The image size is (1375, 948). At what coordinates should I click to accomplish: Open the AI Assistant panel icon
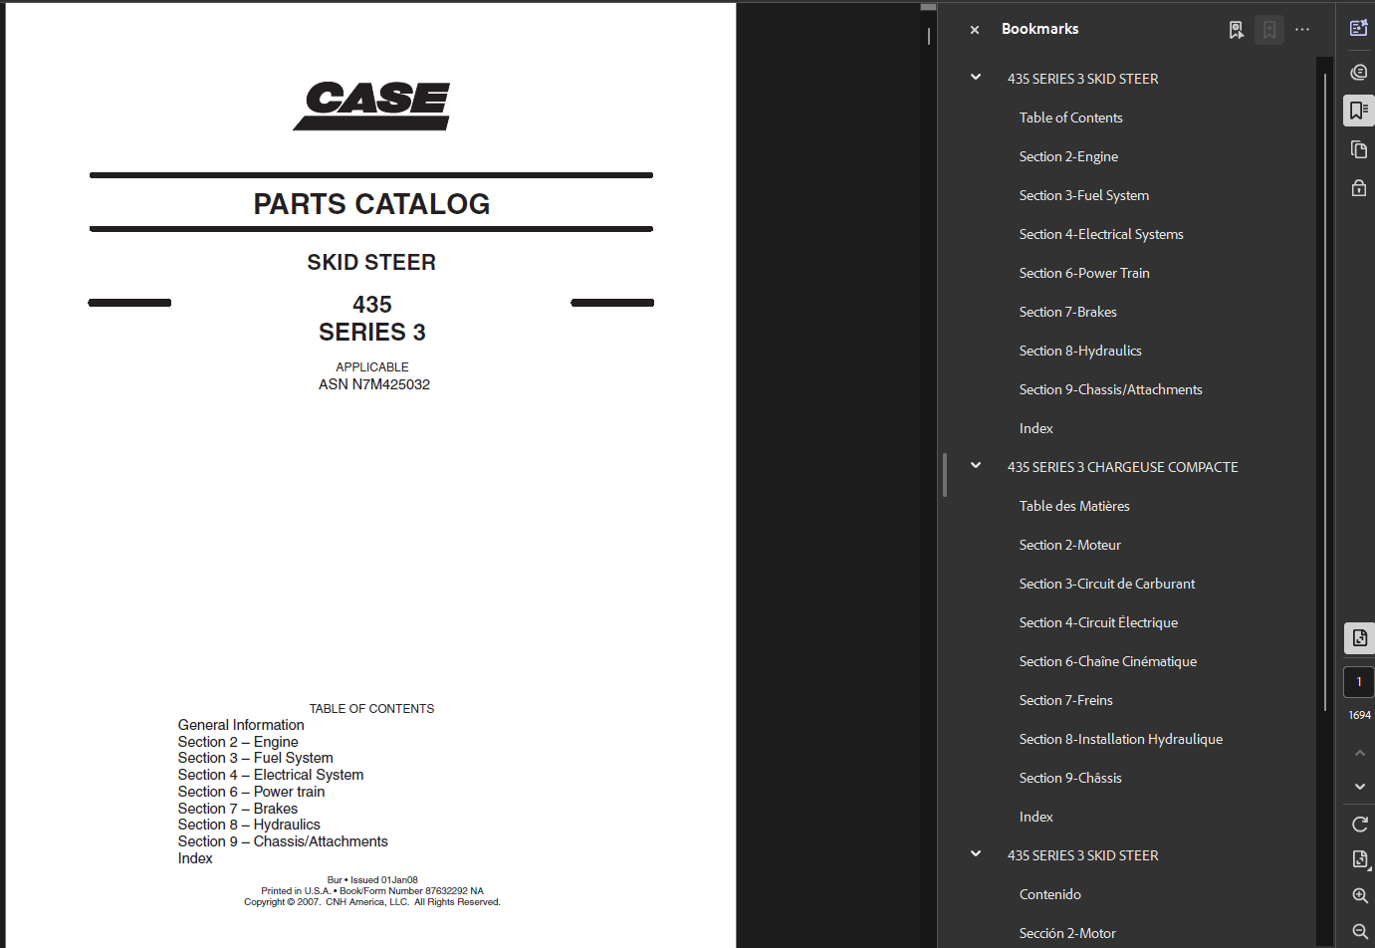[x=1358, y=28]
